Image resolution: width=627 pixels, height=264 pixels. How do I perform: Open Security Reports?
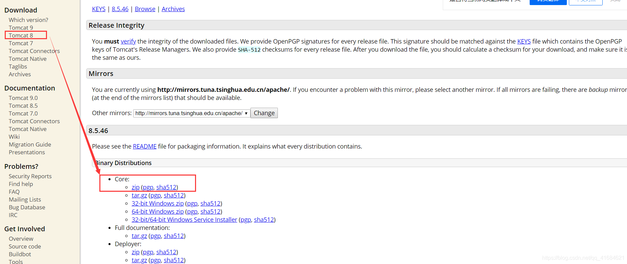point(30,176)
